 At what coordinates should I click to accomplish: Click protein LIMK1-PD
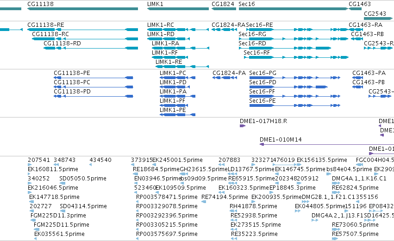point(175,87)
